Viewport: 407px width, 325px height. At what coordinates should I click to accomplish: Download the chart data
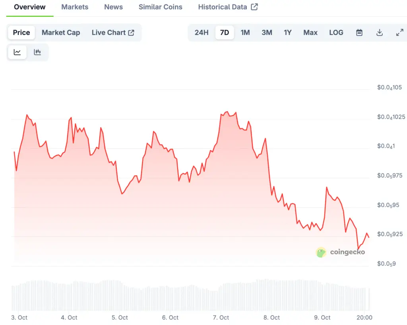click(380, 33)
